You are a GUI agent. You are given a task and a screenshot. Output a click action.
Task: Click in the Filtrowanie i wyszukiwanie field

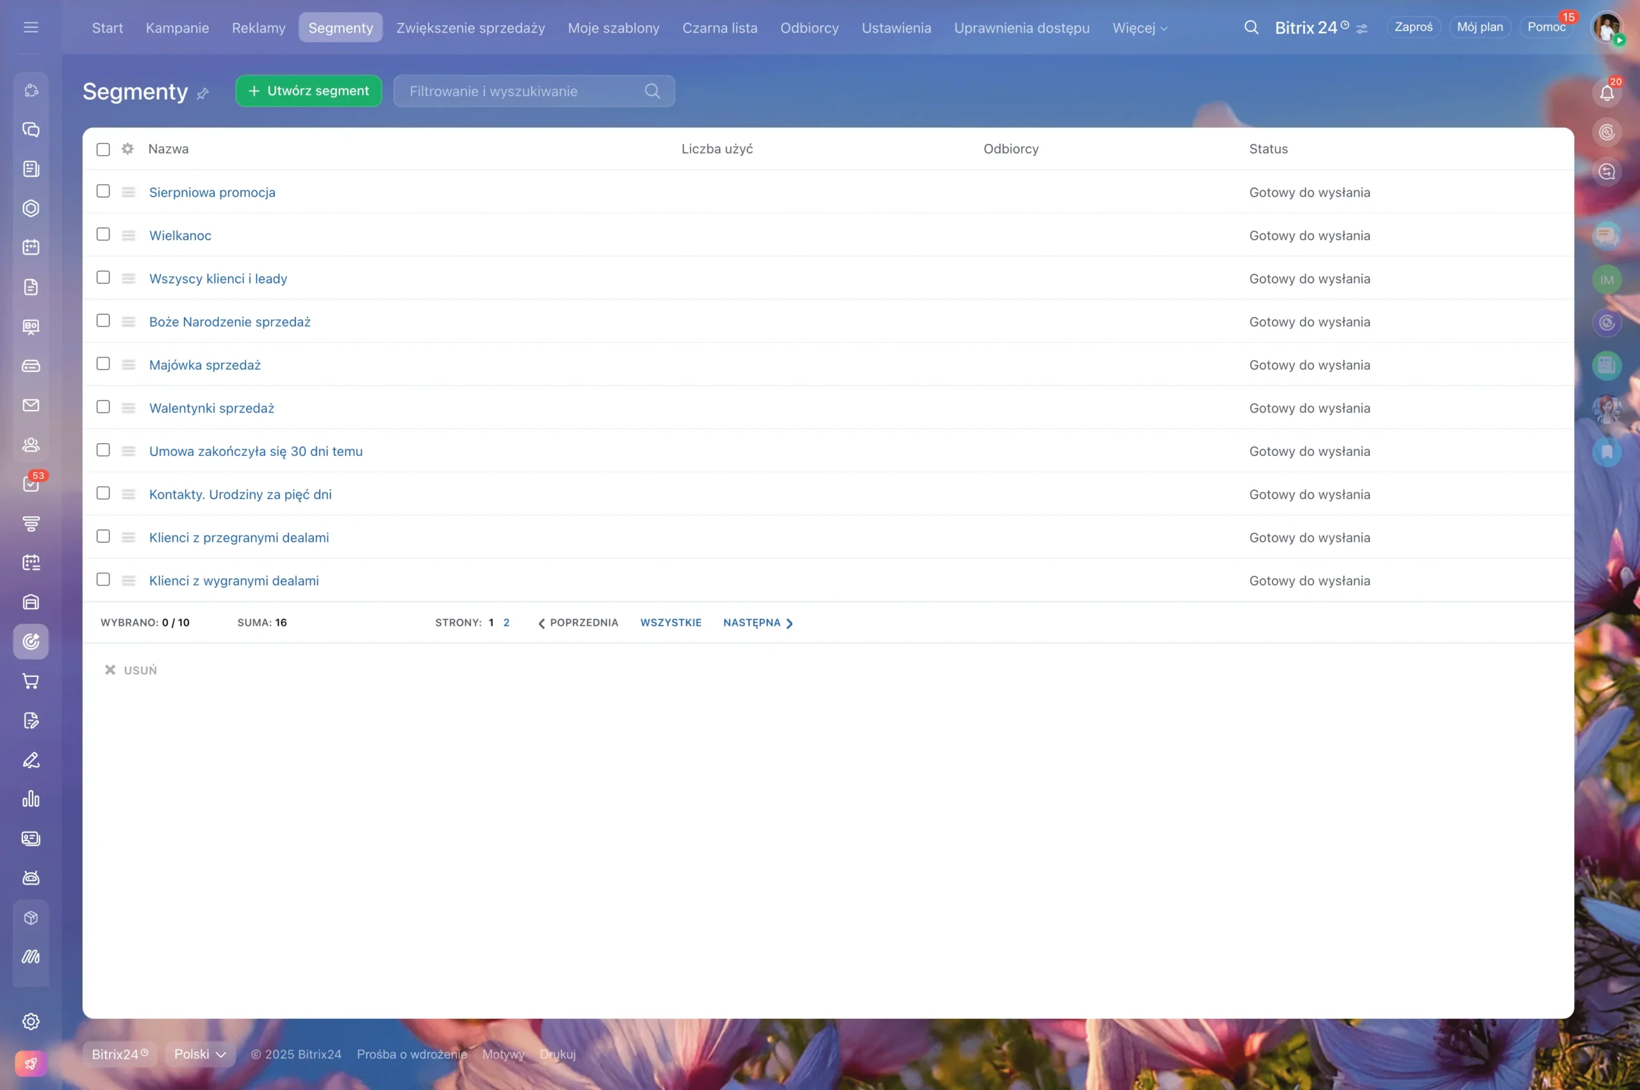[x=533, y=91]
